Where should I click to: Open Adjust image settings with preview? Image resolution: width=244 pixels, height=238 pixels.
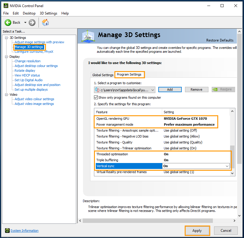pos(39,42)
